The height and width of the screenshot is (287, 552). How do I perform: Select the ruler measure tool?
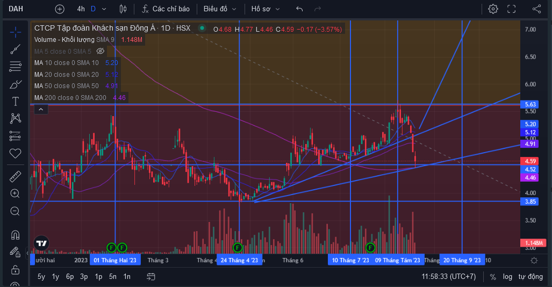point(15,176)
